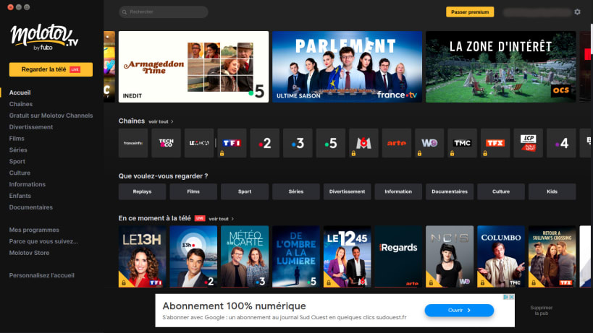
Task: Open Sport in the sidebar
Action: (17, 161)
